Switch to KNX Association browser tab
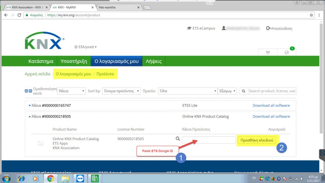Screen dimensions: 325x183 (27, 7)
